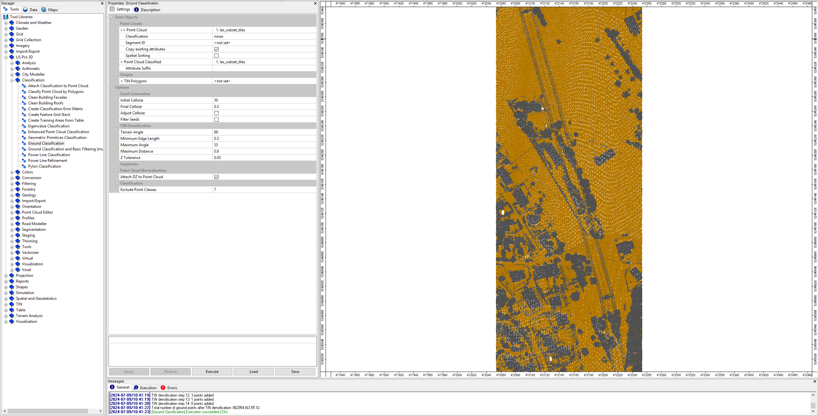Click the Exclude Point Classes value field

coord(264,190)
